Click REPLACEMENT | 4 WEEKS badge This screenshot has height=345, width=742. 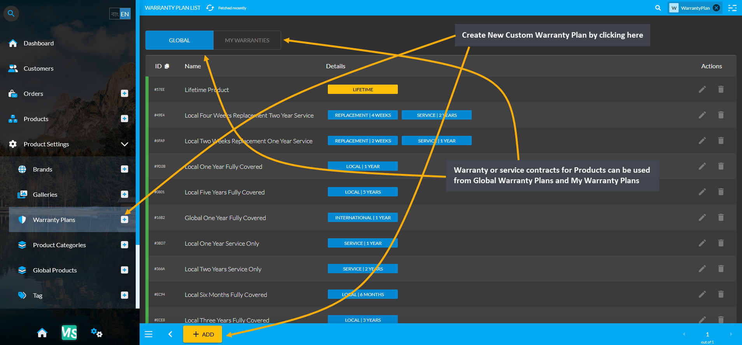point(363,115)
